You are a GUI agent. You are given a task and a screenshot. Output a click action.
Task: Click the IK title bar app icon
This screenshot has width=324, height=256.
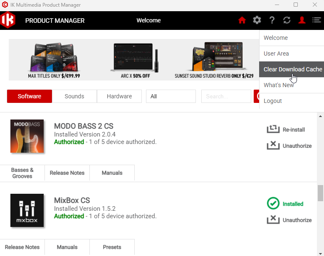click(5, 5)
